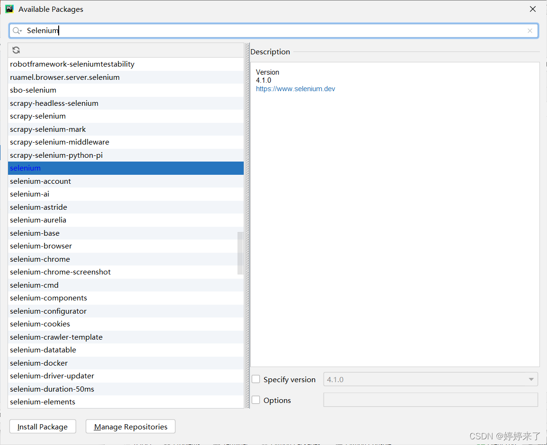Click the Install Package button
The image size is (547, 445).
43,427
